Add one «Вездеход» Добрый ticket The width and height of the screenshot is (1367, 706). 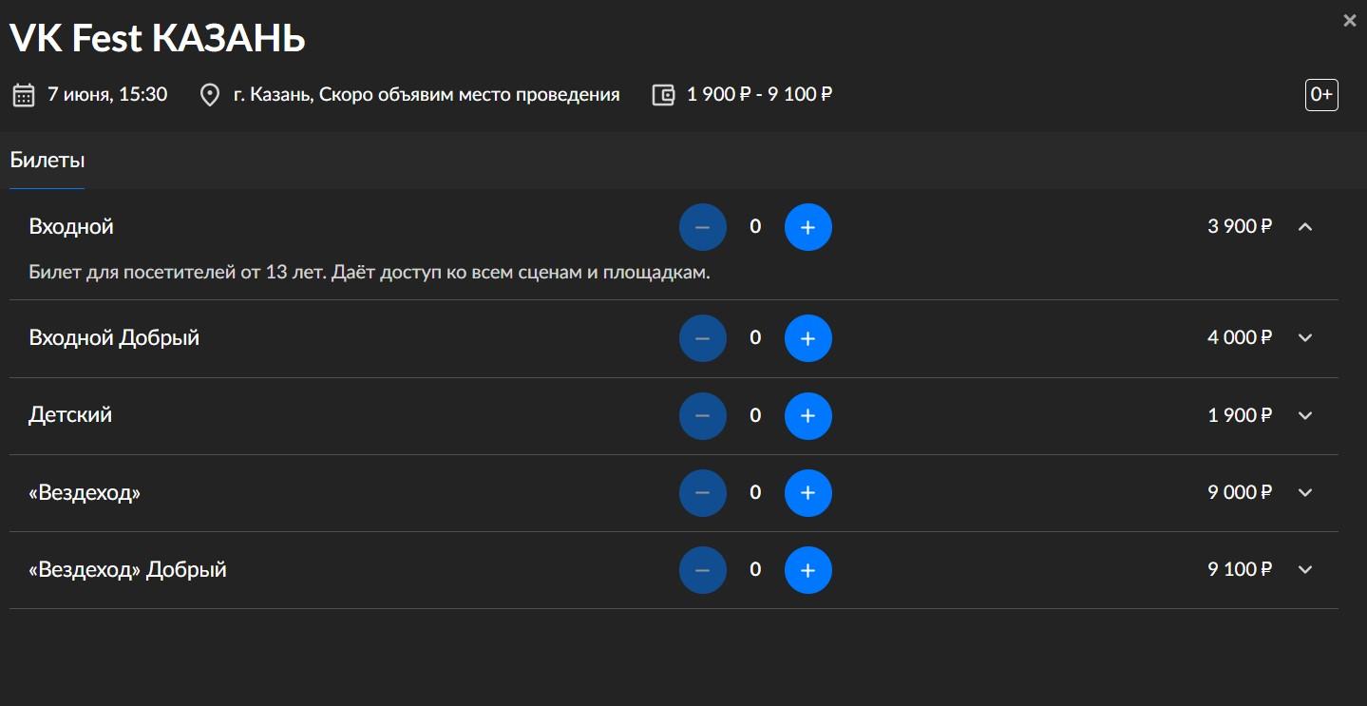point(807,570)
